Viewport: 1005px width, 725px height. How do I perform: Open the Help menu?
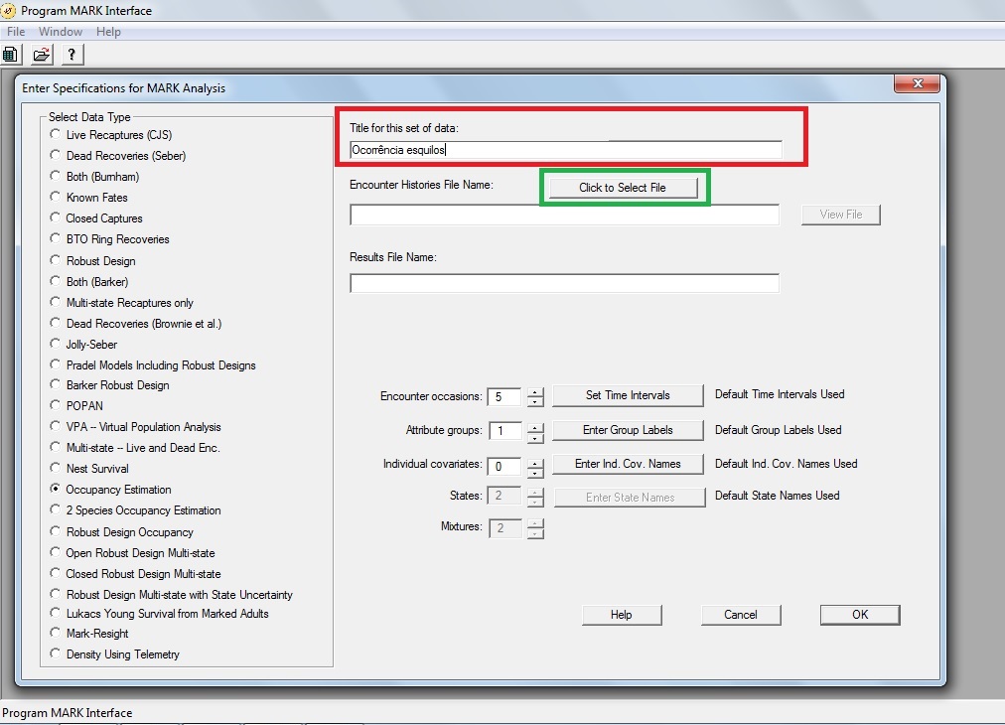tap(108, 32)
